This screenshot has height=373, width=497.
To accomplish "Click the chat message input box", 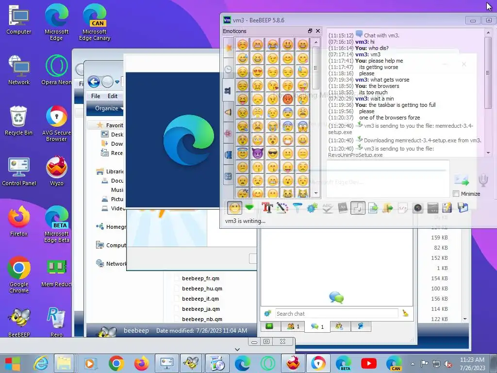I will tap(388, 179).
